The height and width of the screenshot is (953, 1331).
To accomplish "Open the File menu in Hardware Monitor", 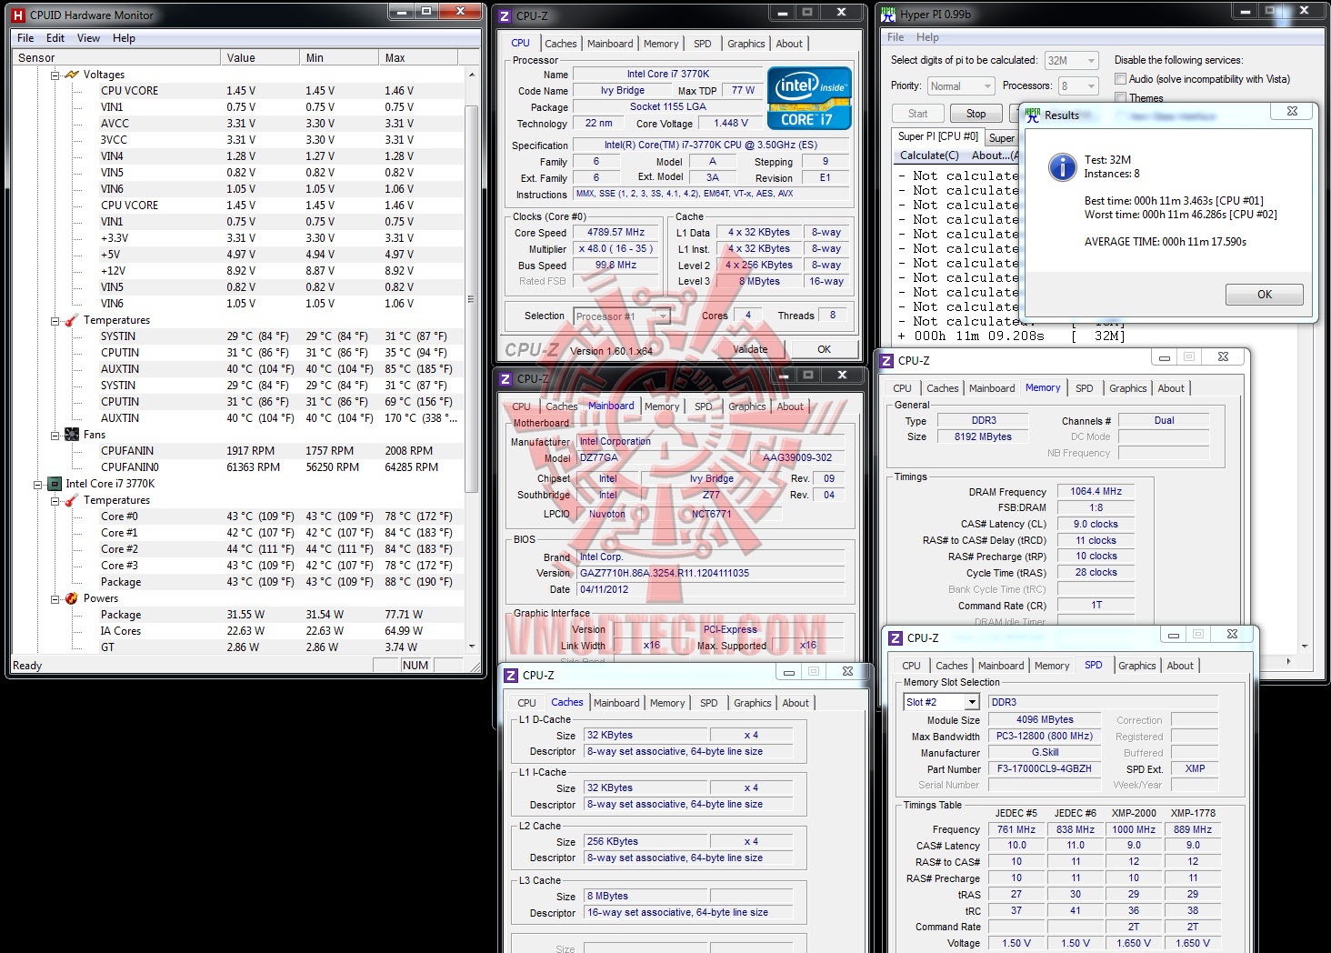I will [25, 38].
